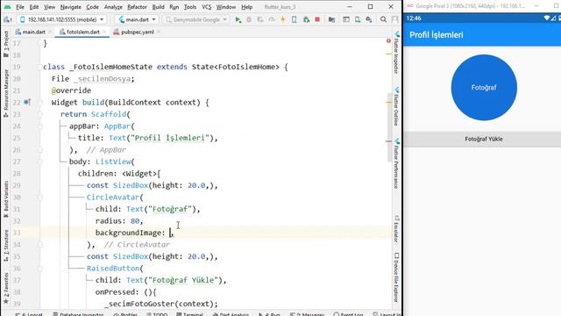Image resolution: width=561 pixels, height=316 pixels.
Task: Click the editor vertical scrollbar thumb
Action: point(389,127)
